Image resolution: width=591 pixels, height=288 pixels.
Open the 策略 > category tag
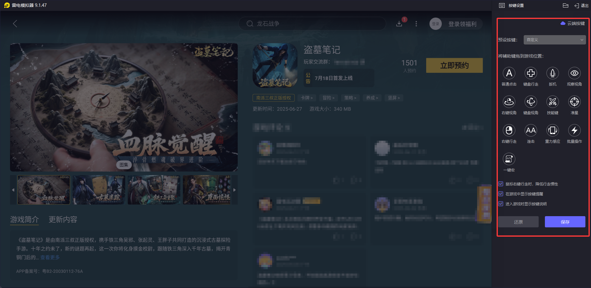[350, 98]
